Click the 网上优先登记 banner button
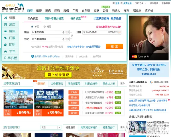This screenshot has width=171, height=137. [x=58, y=75]
